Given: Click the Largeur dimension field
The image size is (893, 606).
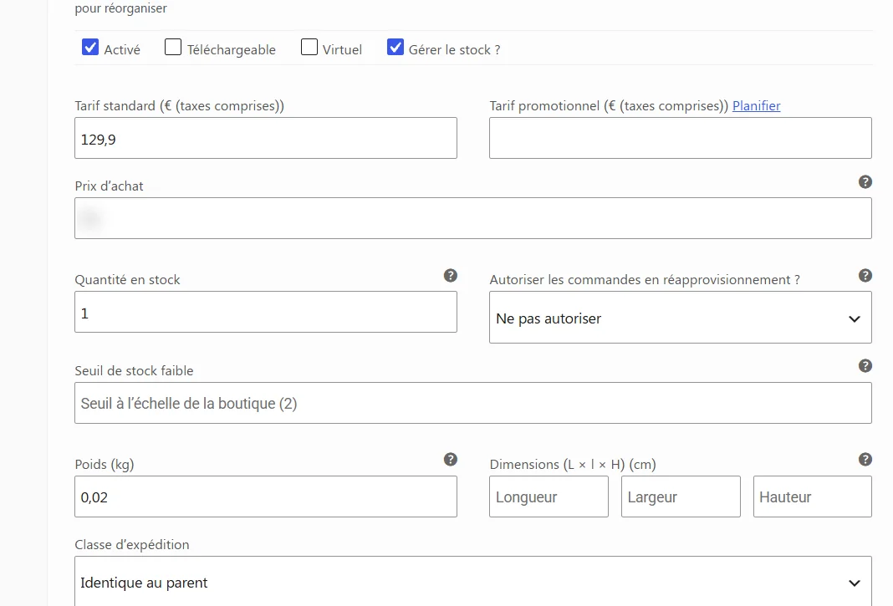Looking at the screenshot, I should (x=681, y=497).
